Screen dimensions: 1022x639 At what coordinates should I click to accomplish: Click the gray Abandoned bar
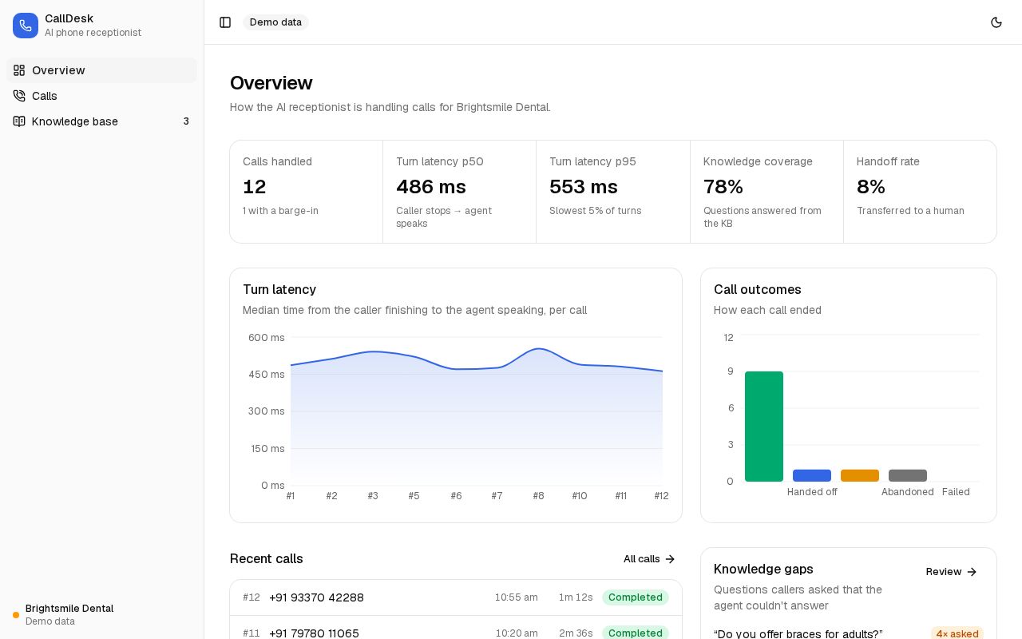click(908, 475)
